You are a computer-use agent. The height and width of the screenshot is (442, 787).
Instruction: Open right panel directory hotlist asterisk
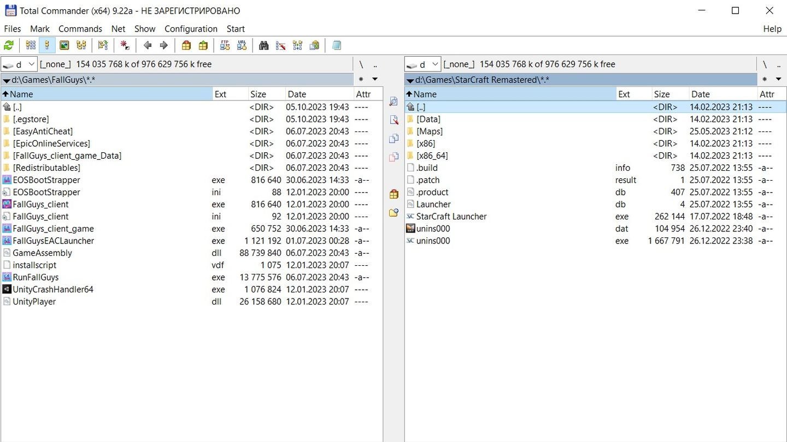tap(765, 80)
